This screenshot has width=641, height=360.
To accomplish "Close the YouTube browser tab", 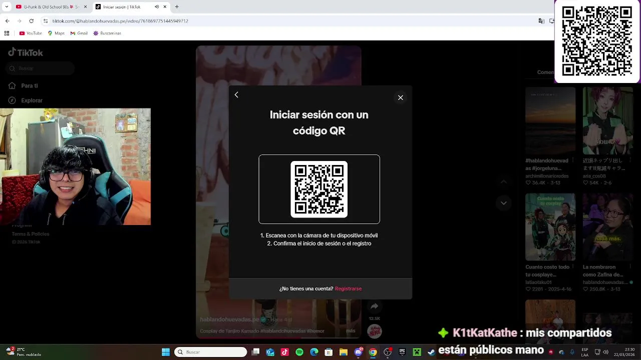I will pyautogui.click(x=85, y=7).
